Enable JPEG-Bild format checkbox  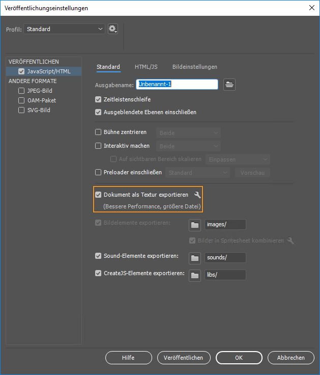click(21, 91)
